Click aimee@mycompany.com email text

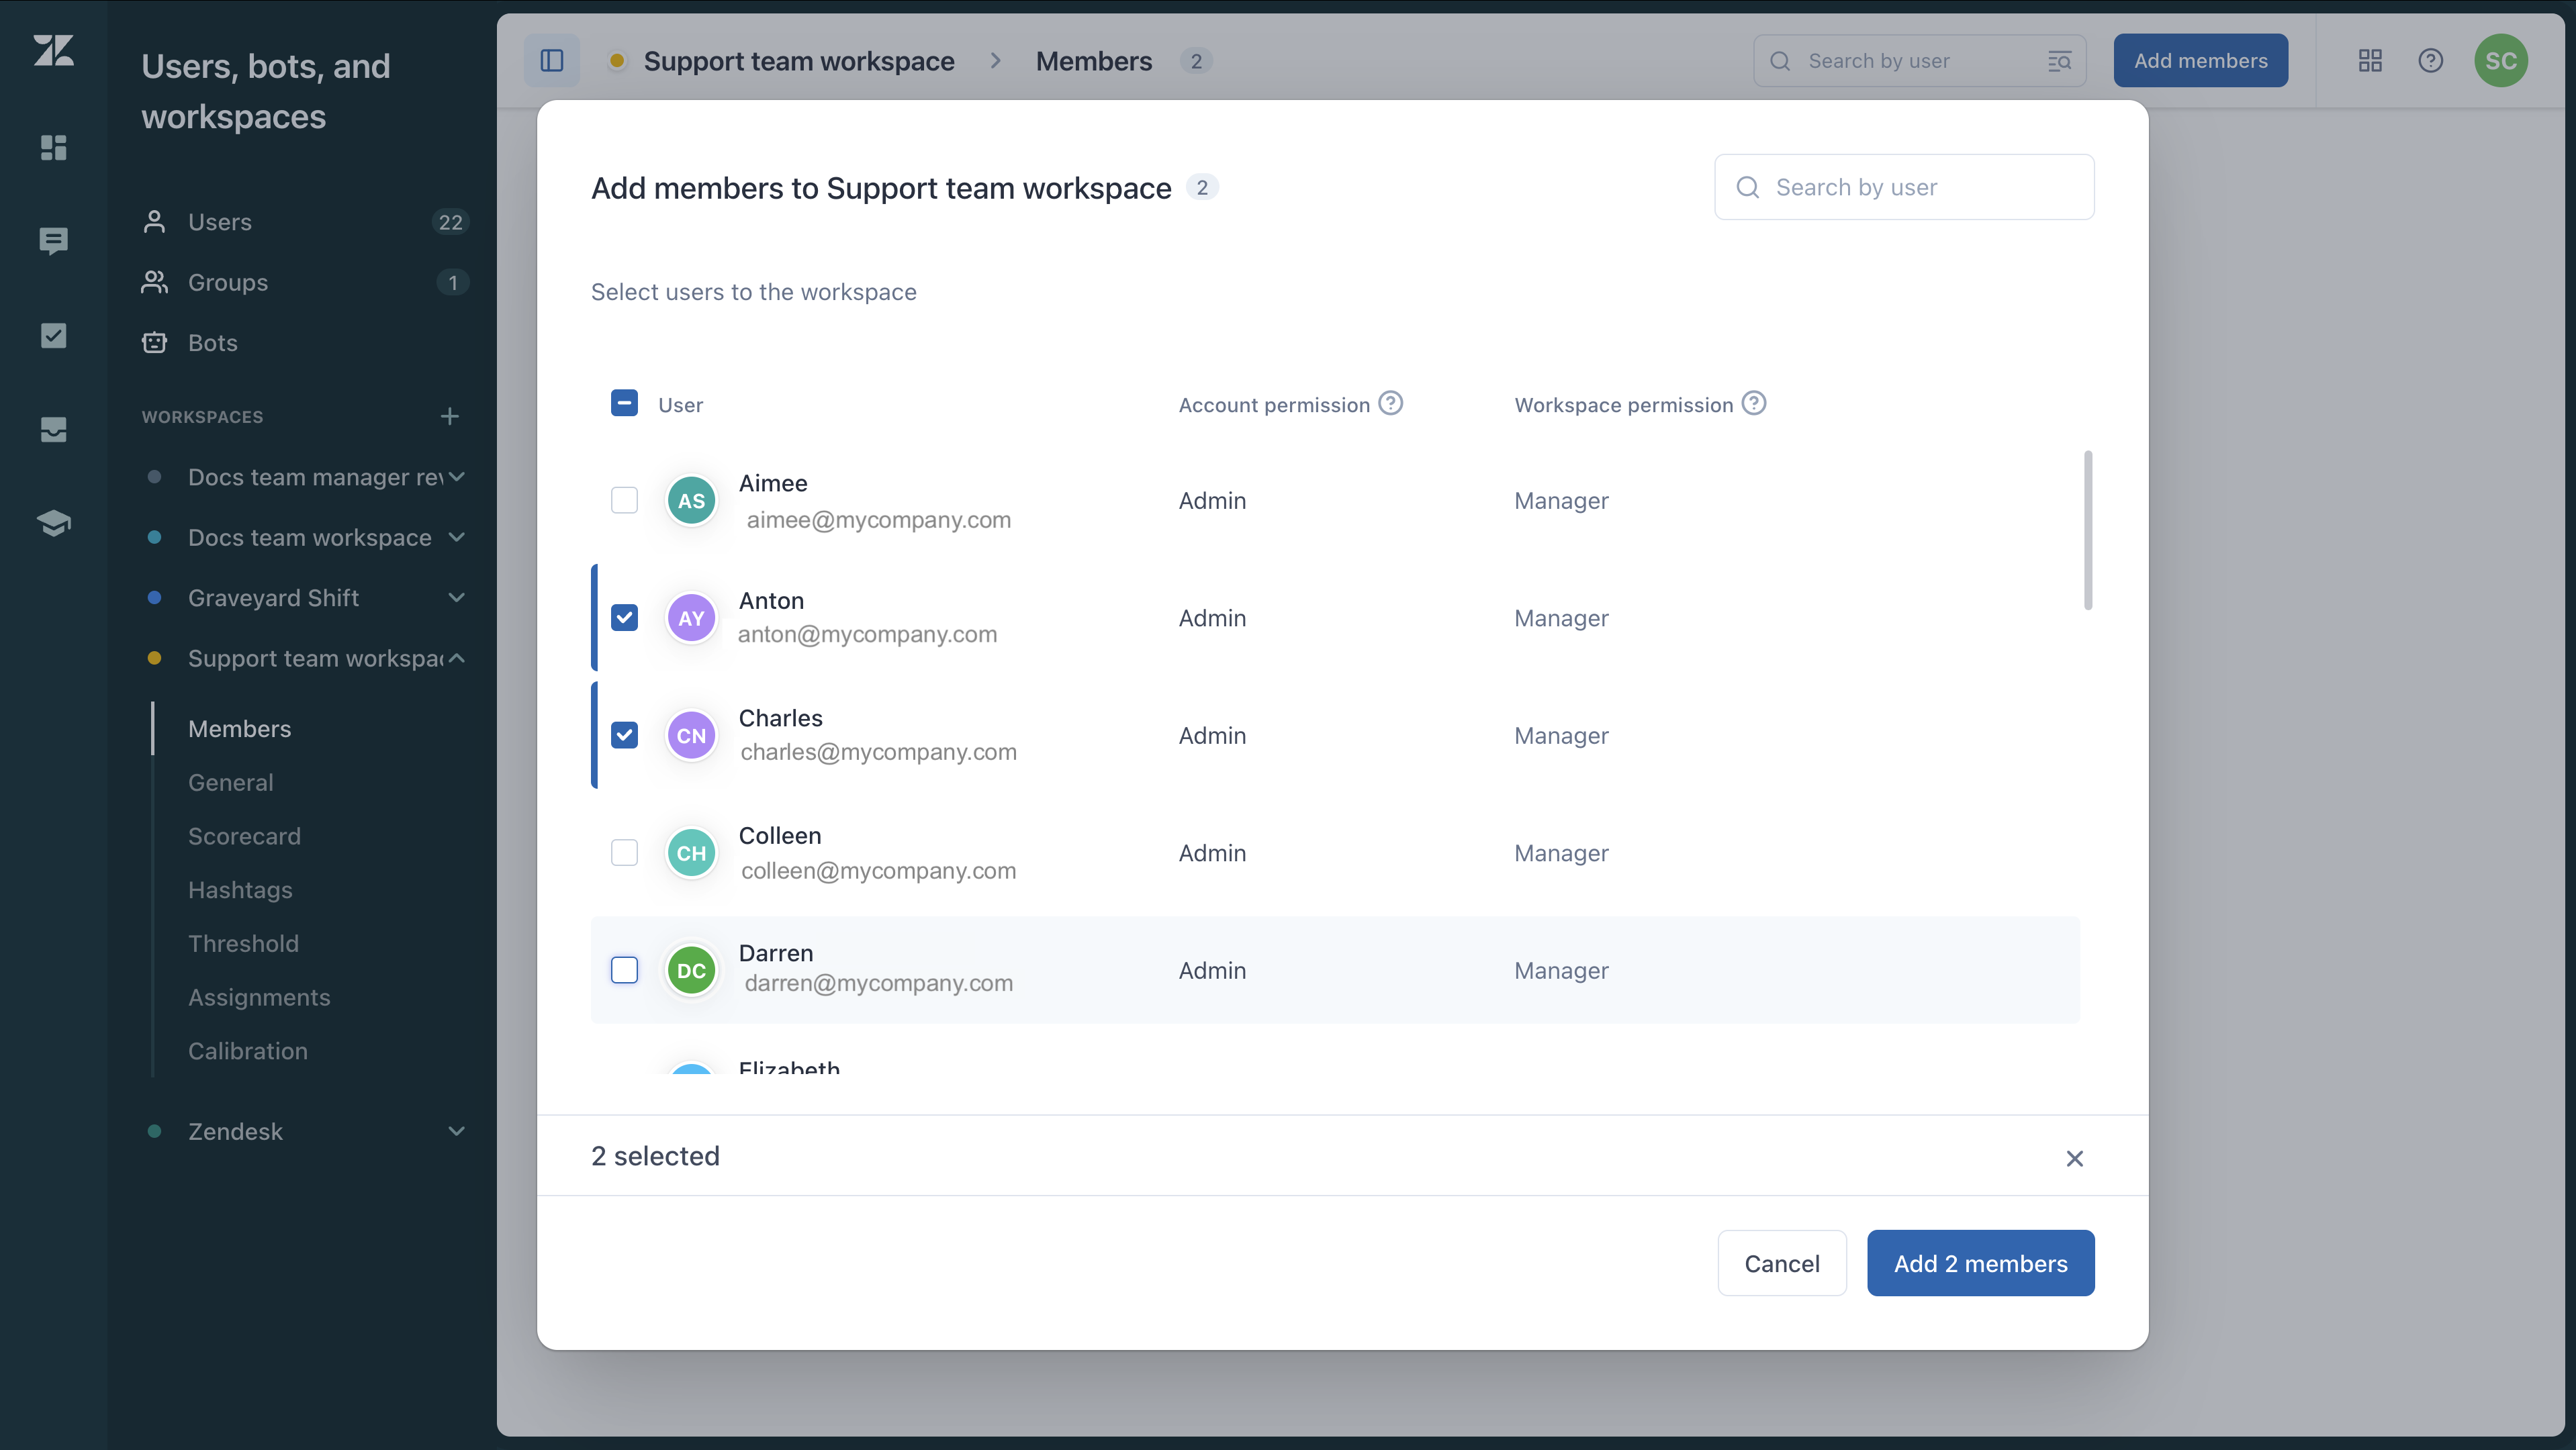tap(879, 521)
